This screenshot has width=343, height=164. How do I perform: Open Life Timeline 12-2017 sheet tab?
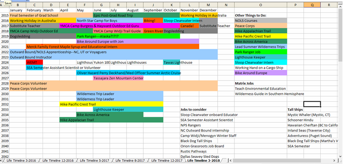coord(167,161)
